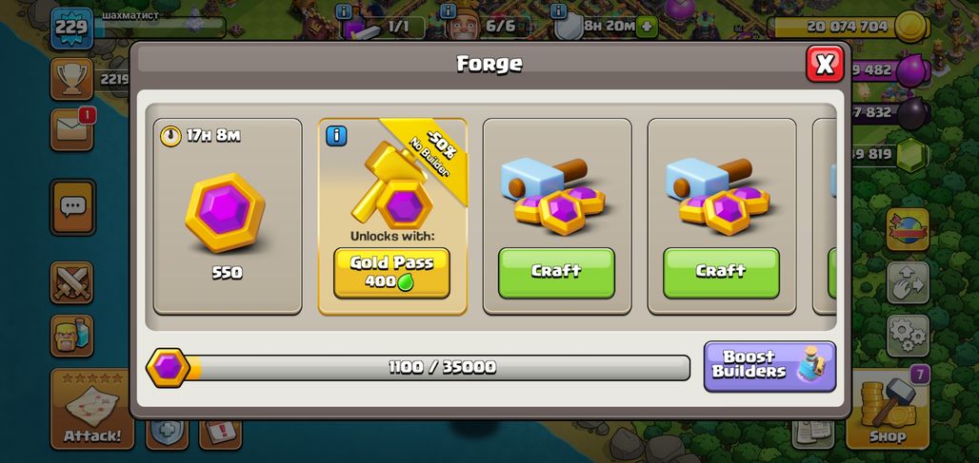Tap the gold coin resource counter 20 074 704

click(x=849, y=27)
